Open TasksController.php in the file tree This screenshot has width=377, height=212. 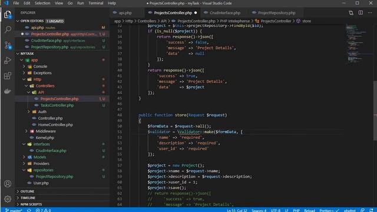coord(57,105)
